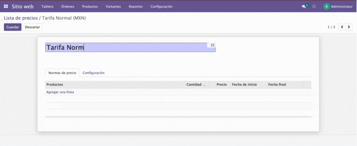Screen dimensions: 357x146
Task: Open the conversations chat icon
Action: (304, 6)
